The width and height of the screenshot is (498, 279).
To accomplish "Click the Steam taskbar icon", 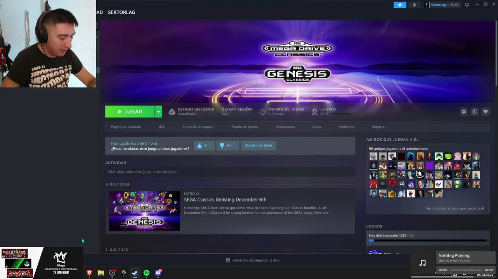I will pyautogui.click(x=135, y=273).
